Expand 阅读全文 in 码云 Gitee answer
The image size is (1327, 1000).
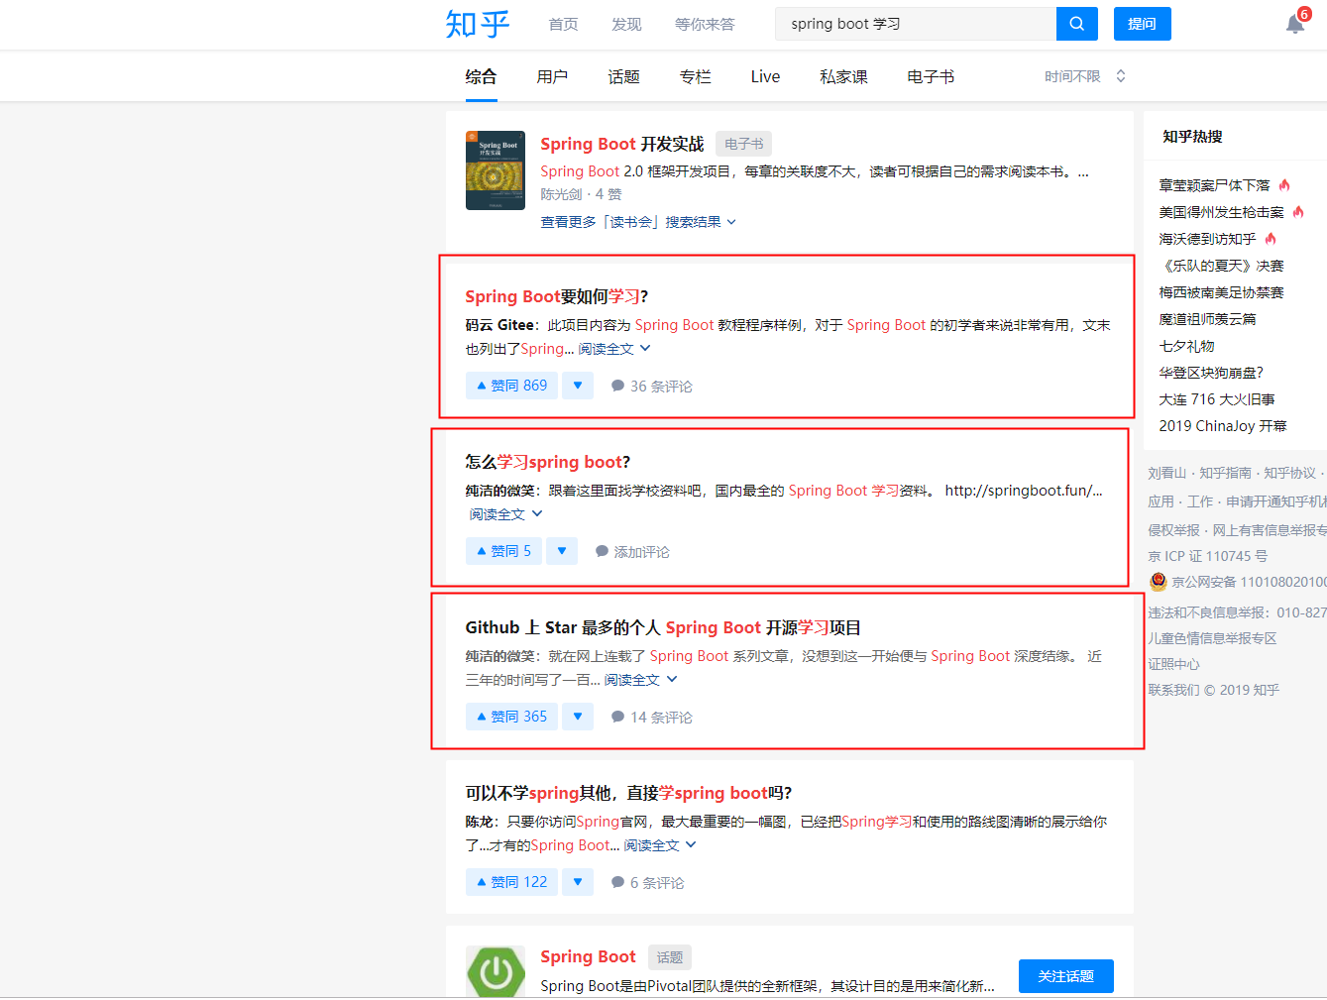tap(614, 349)
